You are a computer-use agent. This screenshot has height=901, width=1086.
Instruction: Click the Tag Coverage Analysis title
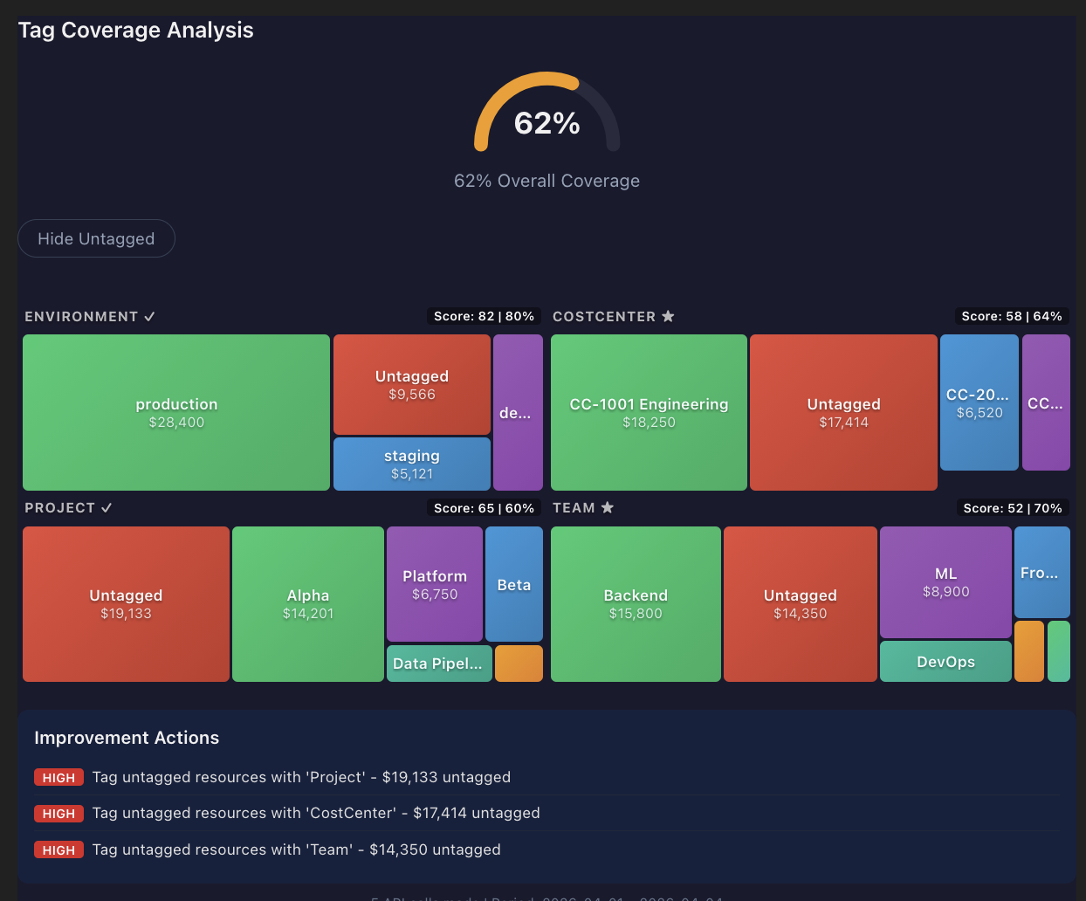click(136, 30)
